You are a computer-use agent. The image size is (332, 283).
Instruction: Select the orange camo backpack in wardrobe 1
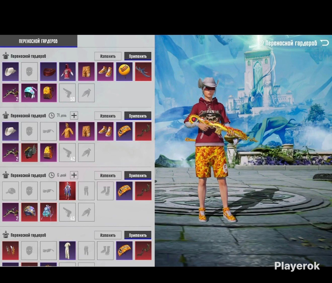[49, 93]
